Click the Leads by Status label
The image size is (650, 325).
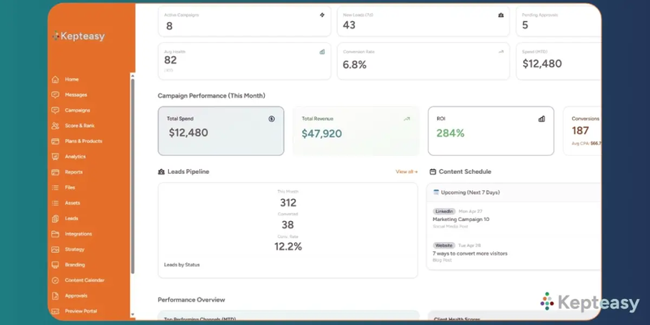(x=181, y=265)
